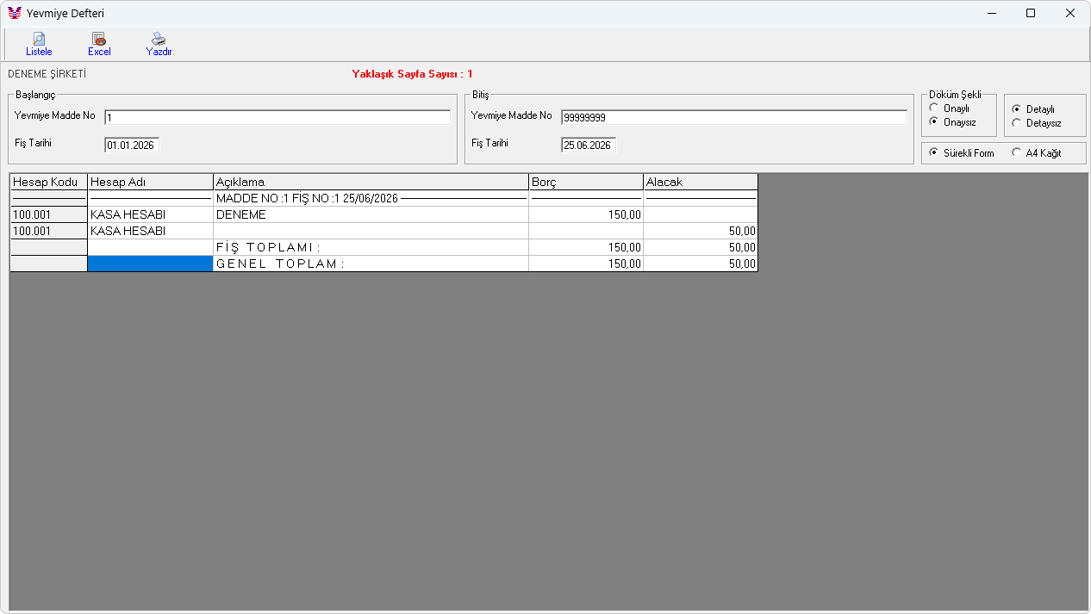Viewport: 1091px width, 614px height.
Task: Select the DENEME description cell
Action: coord(371,214)
